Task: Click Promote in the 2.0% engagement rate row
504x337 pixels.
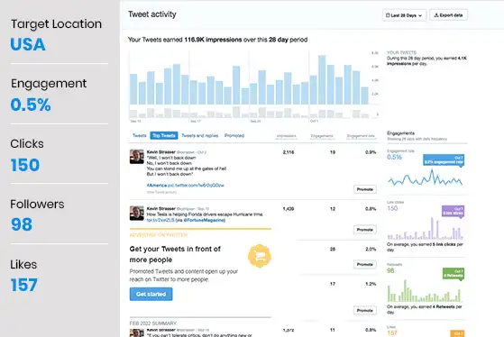Action: pyautogui.click(x=365, y=264)
